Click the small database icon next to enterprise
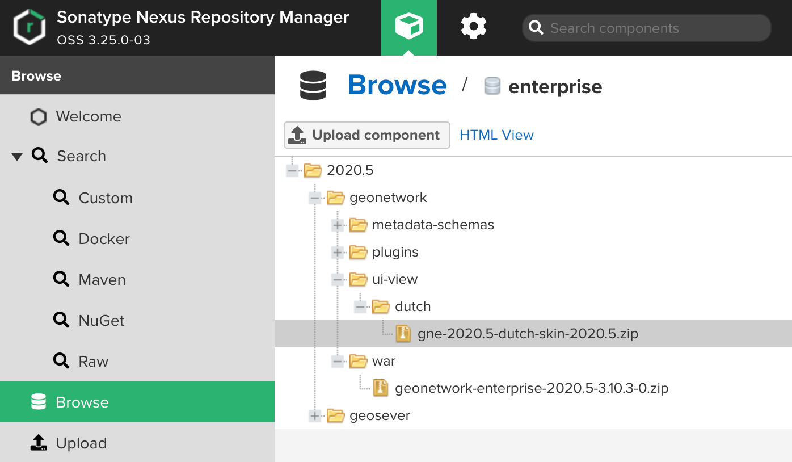The height and width of the screenshot is (462, 792). click(492, 86)
